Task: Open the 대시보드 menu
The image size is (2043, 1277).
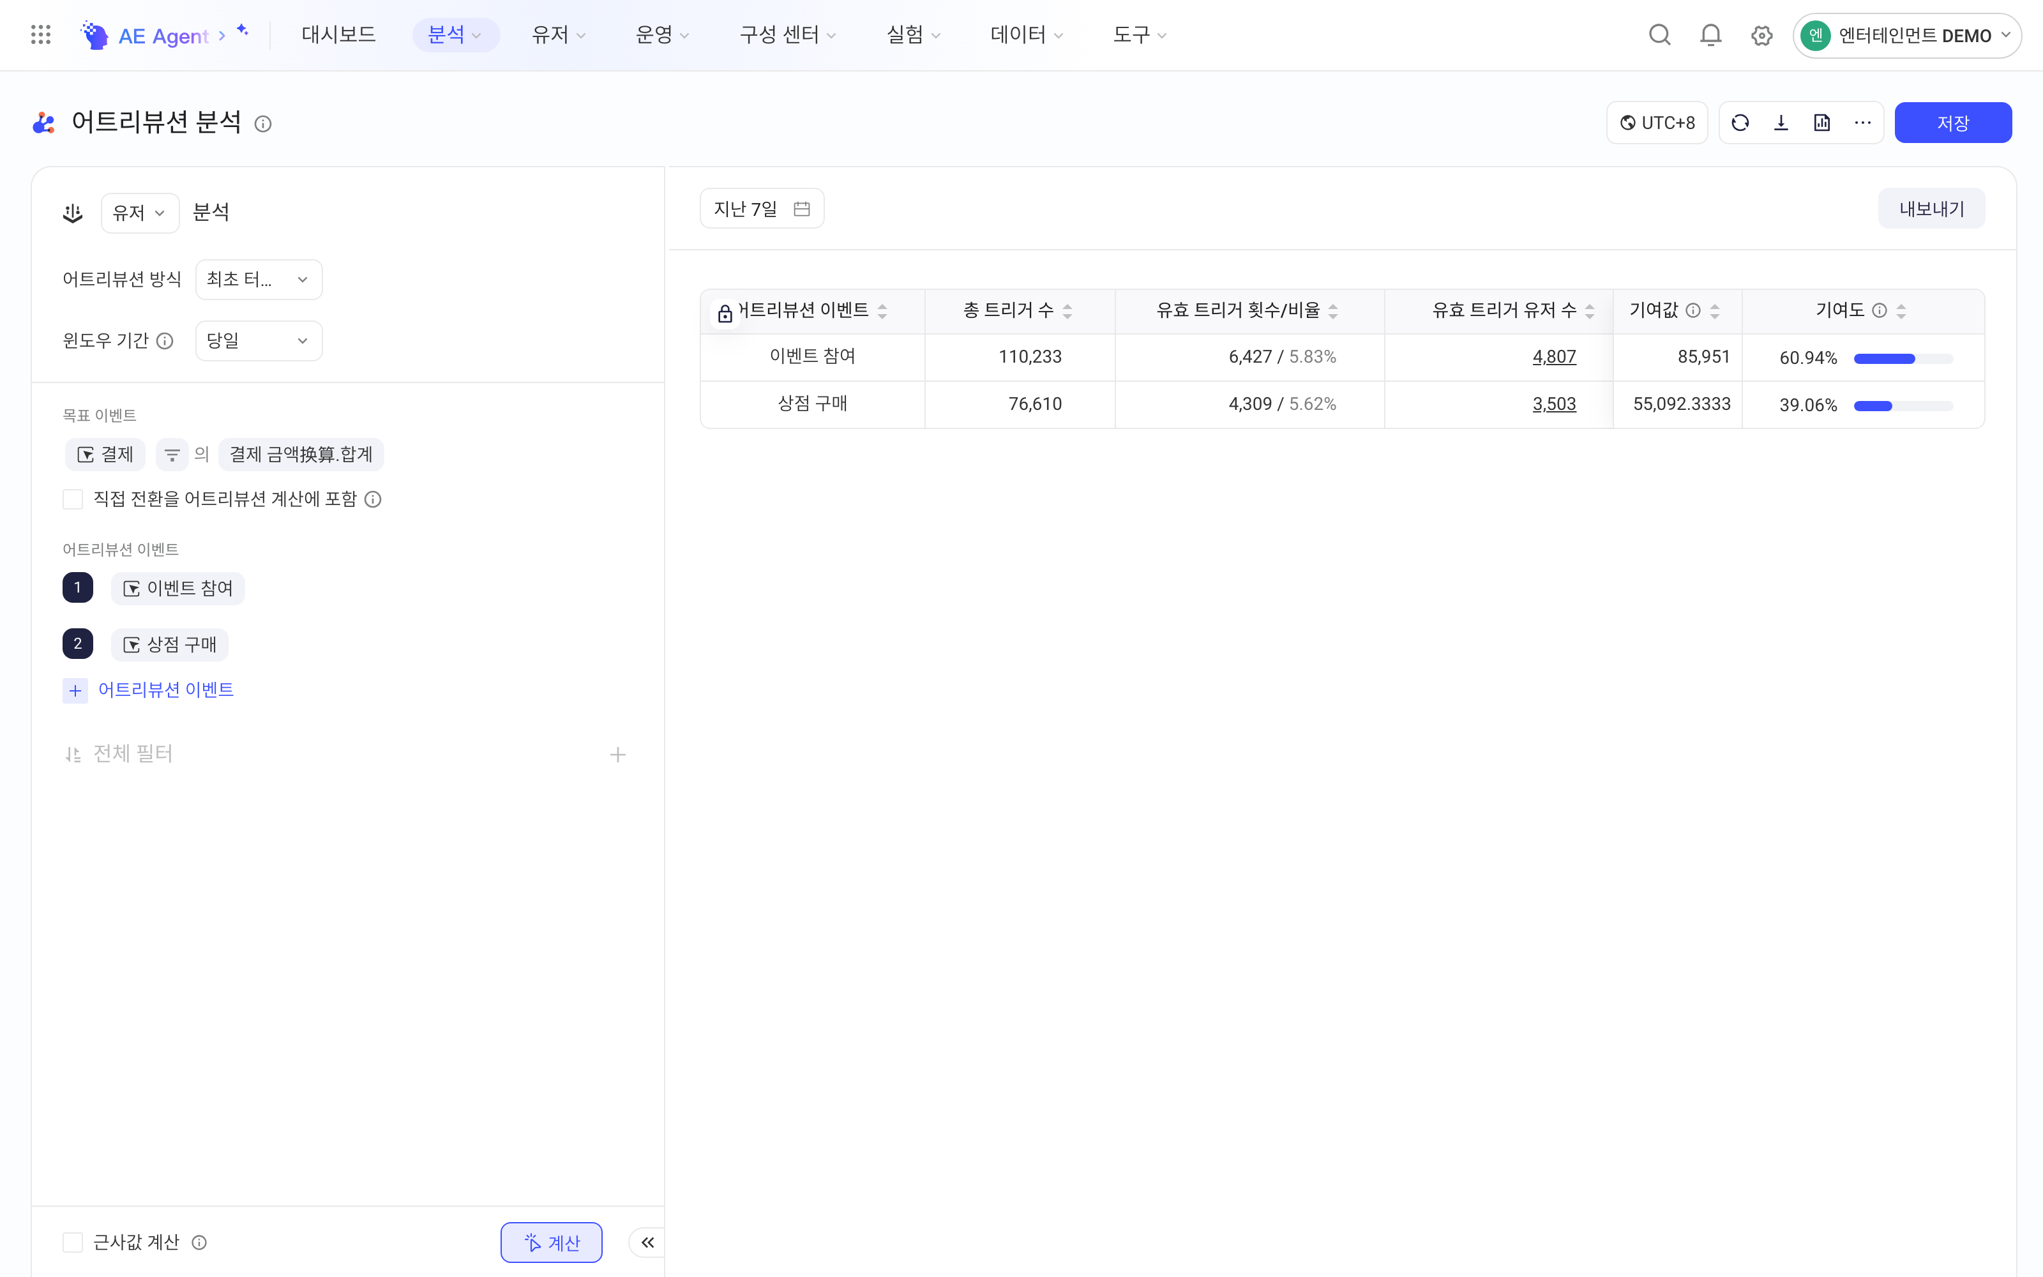Action: [338, 34]
